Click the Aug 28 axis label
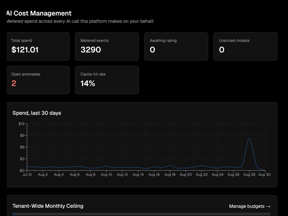The height and width of the screenshot is (216, 288). pyautogui.click(x=249, y=174)
